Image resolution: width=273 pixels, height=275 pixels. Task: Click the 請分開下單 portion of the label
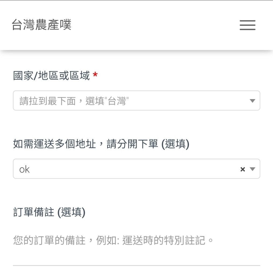click(x=132, y=144)
